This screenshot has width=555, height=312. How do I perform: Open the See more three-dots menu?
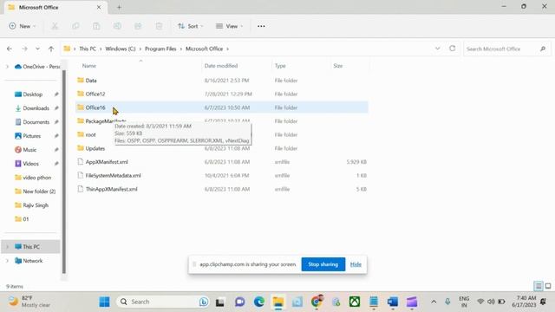(x=261, y=26)
